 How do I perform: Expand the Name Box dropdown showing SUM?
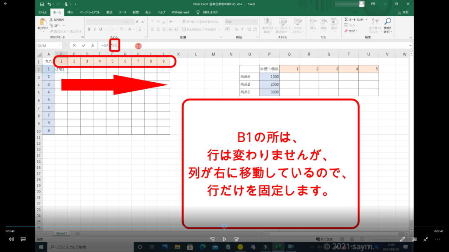click(60, 45)
